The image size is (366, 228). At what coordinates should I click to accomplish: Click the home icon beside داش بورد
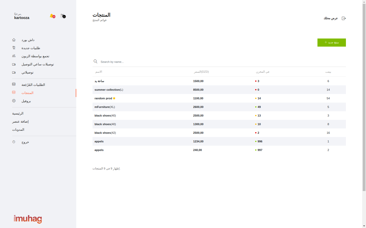(14, 40)
